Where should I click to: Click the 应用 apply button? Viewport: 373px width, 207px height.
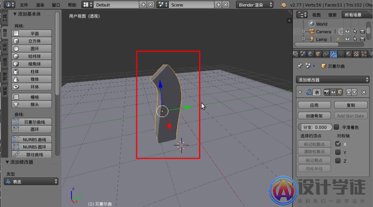314,105
